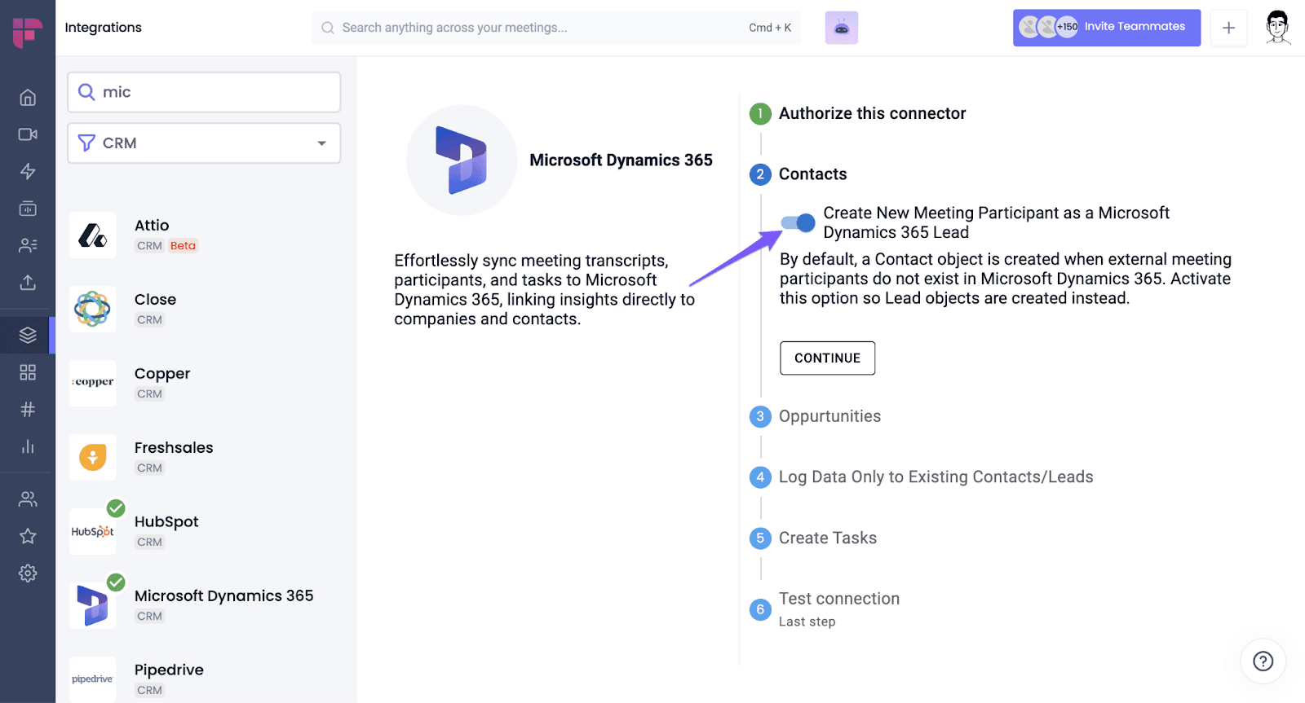Select the Copper logo icon
Viewport: 1305px width, 703px height.
(93, 383)
